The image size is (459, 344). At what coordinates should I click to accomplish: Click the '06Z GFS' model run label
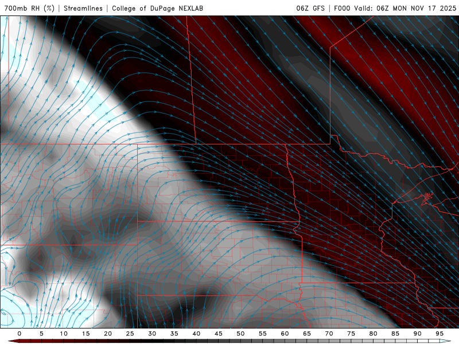(x=310, y=8)
